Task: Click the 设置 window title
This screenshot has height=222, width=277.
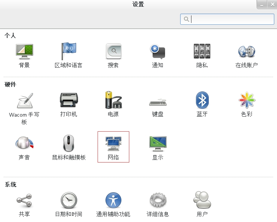Action: coord(138,4)
